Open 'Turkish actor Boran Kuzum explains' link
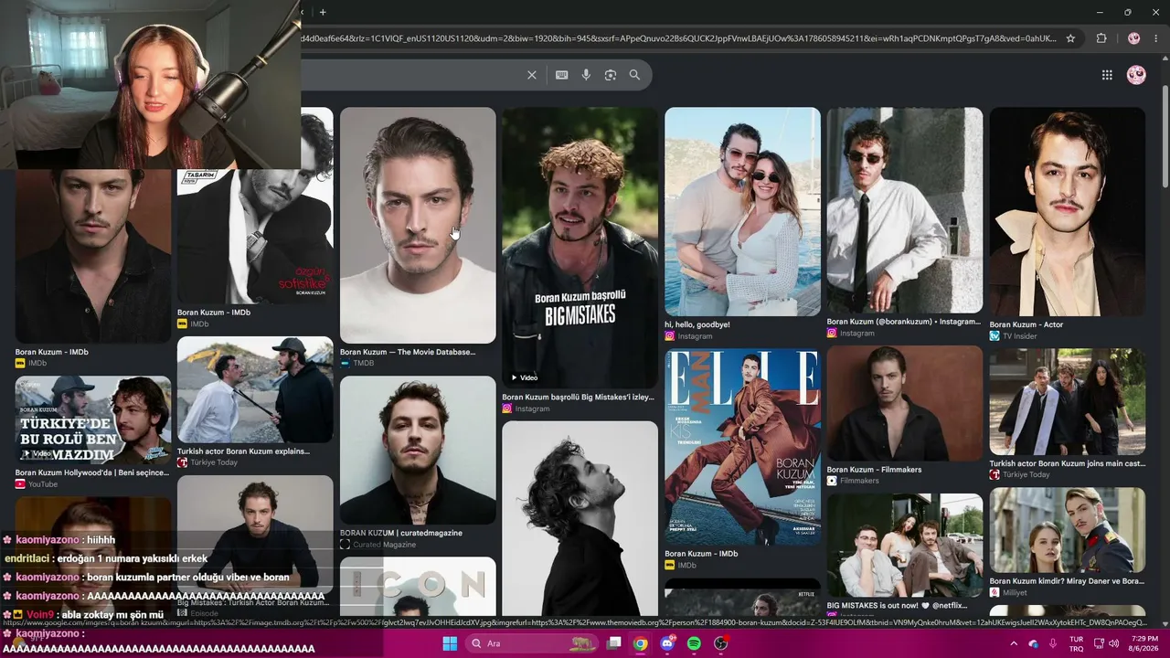The height and width of the screenshot is (658, 1170). (243, 451)
